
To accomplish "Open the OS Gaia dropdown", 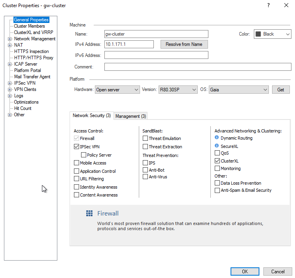I will 238,90.
